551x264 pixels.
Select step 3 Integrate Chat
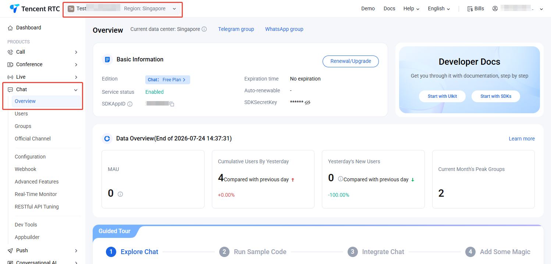pyautogui.click(x=376, y=252)
